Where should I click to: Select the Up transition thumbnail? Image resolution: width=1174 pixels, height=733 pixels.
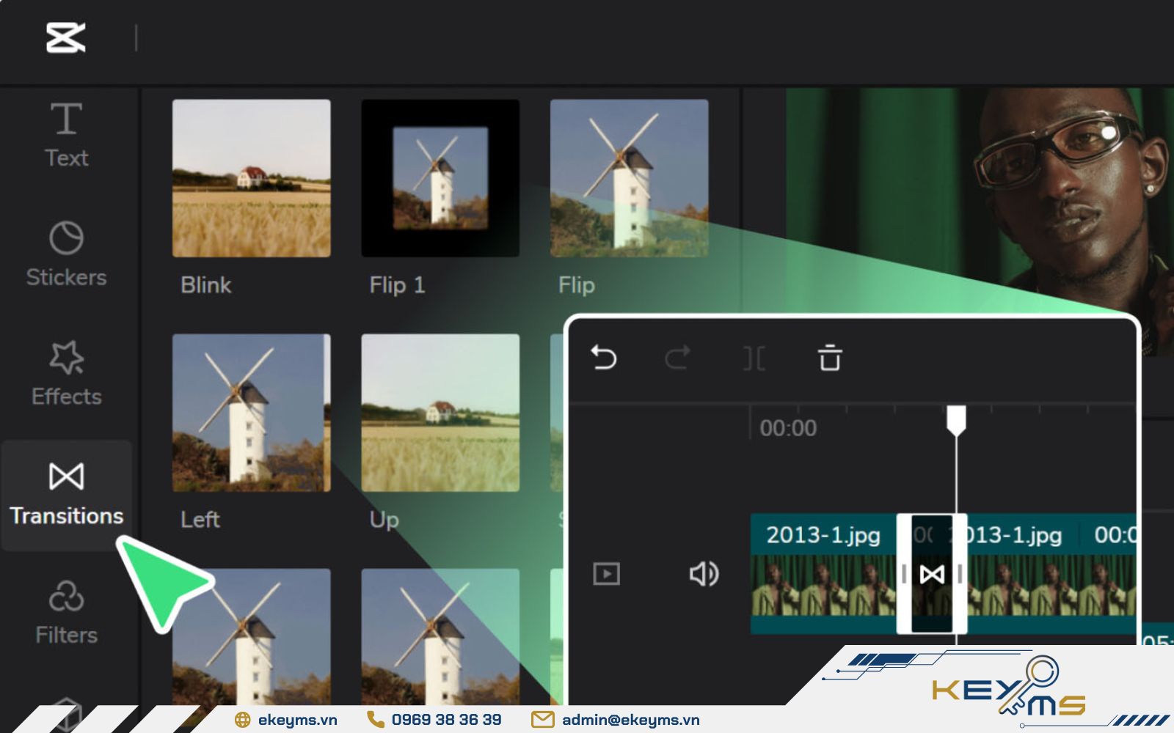440,413
